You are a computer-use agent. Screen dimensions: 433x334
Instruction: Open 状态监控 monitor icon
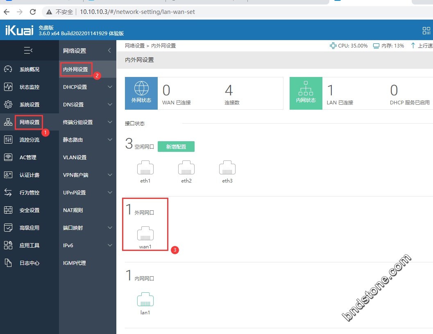coord(8,87)
